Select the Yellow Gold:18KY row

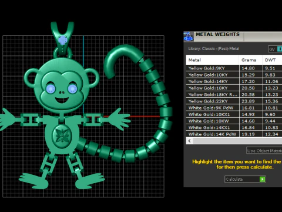pyautogui.click(x=234, y=88)
